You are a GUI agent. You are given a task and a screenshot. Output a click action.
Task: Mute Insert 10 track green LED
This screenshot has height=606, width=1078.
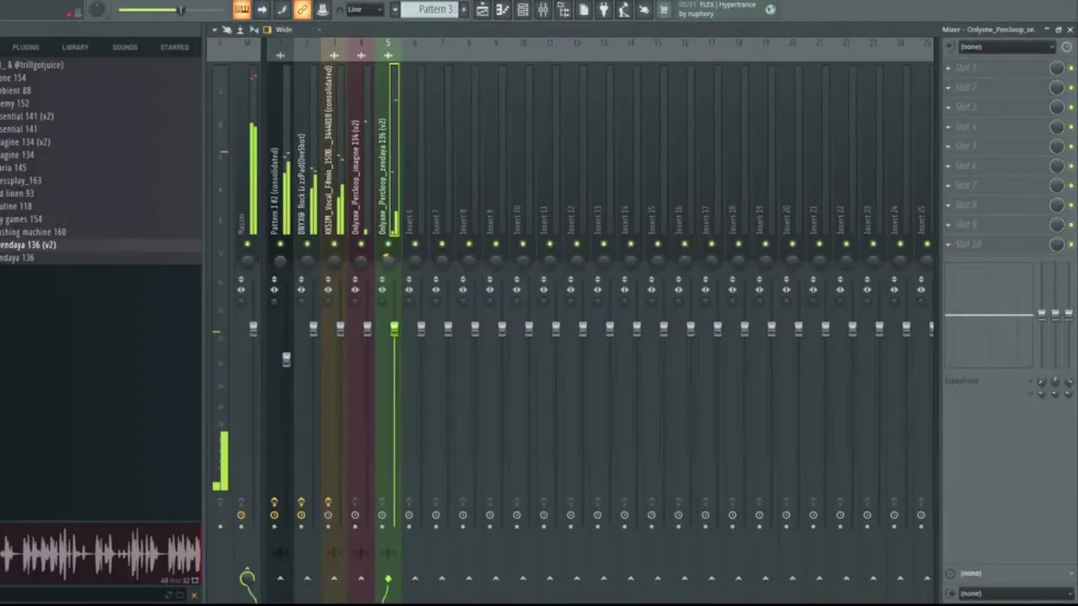523,244
